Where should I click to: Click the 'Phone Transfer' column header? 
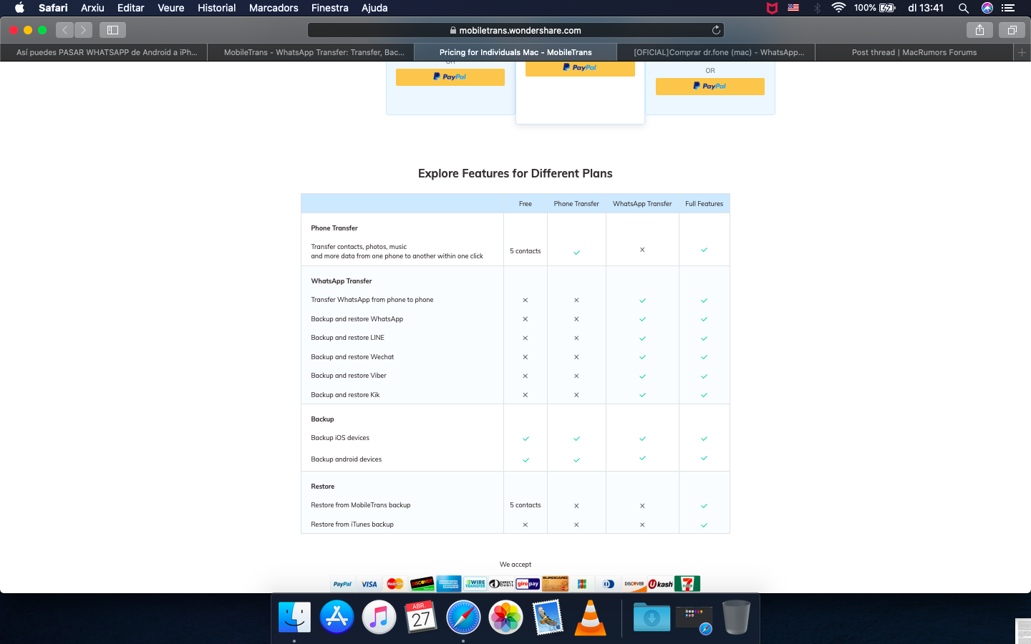576,204
